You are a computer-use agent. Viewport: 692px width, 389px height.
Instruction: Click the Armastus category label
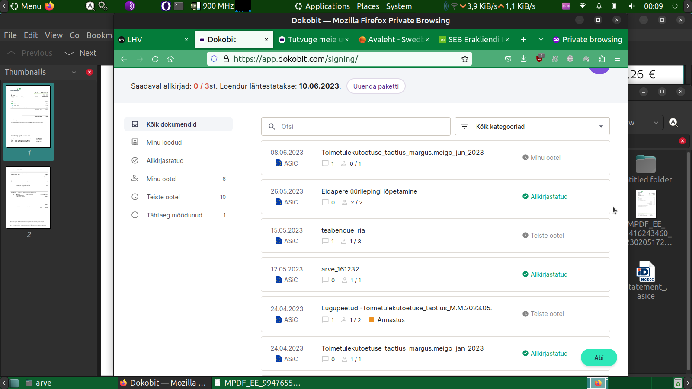click(x=391, y=320)
